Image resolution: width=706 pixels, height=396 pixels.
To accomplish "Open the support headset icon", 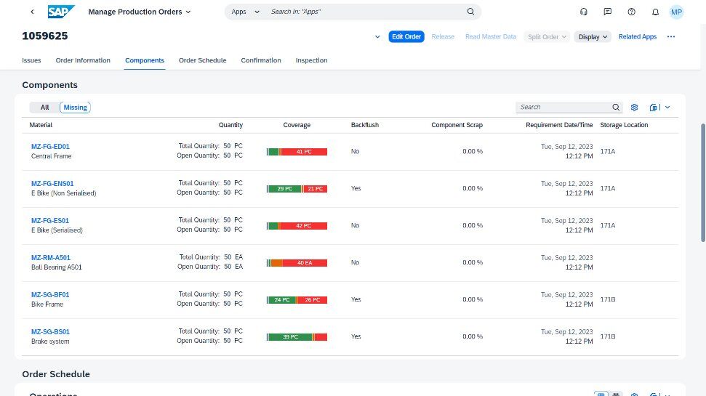I will (583, 12).
